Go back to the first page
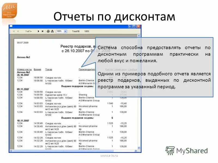 coord(14,31)
